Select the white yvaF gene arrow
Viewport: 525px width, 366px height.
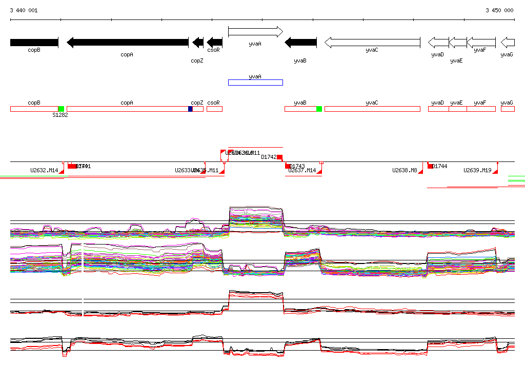[x=481, y=43]
